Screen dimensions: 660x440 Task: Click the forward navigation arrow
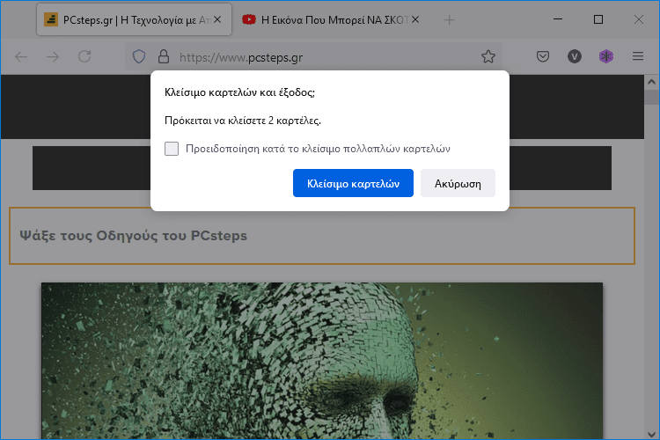click(53, 57)
